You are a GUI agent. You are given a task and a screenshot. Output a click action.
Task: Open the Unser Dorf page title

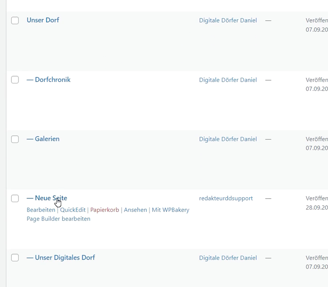click(43, 20)
